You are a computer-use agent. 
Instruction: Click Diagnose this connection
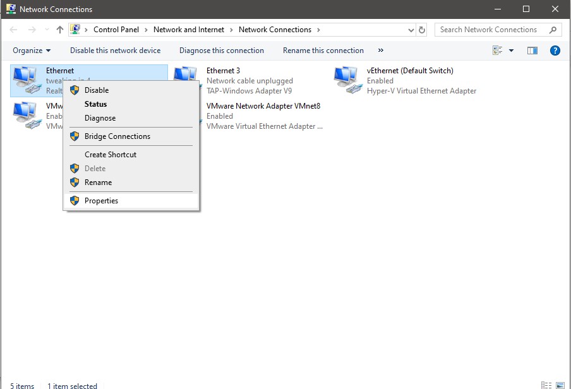pos(222,51)
